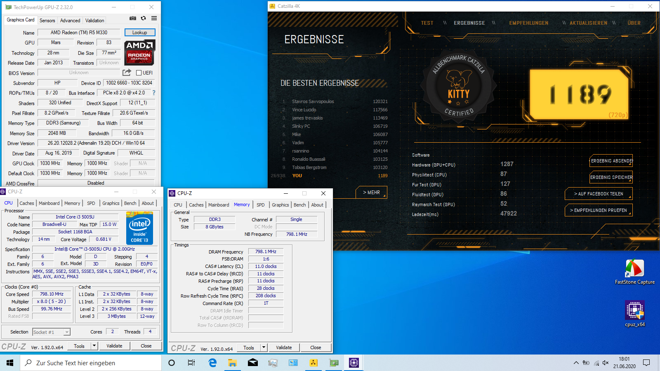Click the taskbar search box
Screen dimensions: 660x371
91,363
